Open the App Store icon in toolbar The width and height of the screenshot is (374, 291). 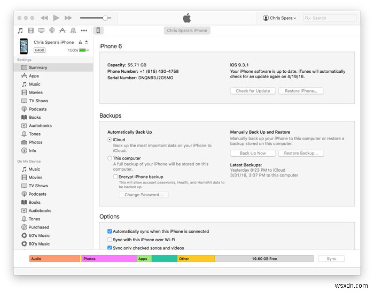pos(63,30)
